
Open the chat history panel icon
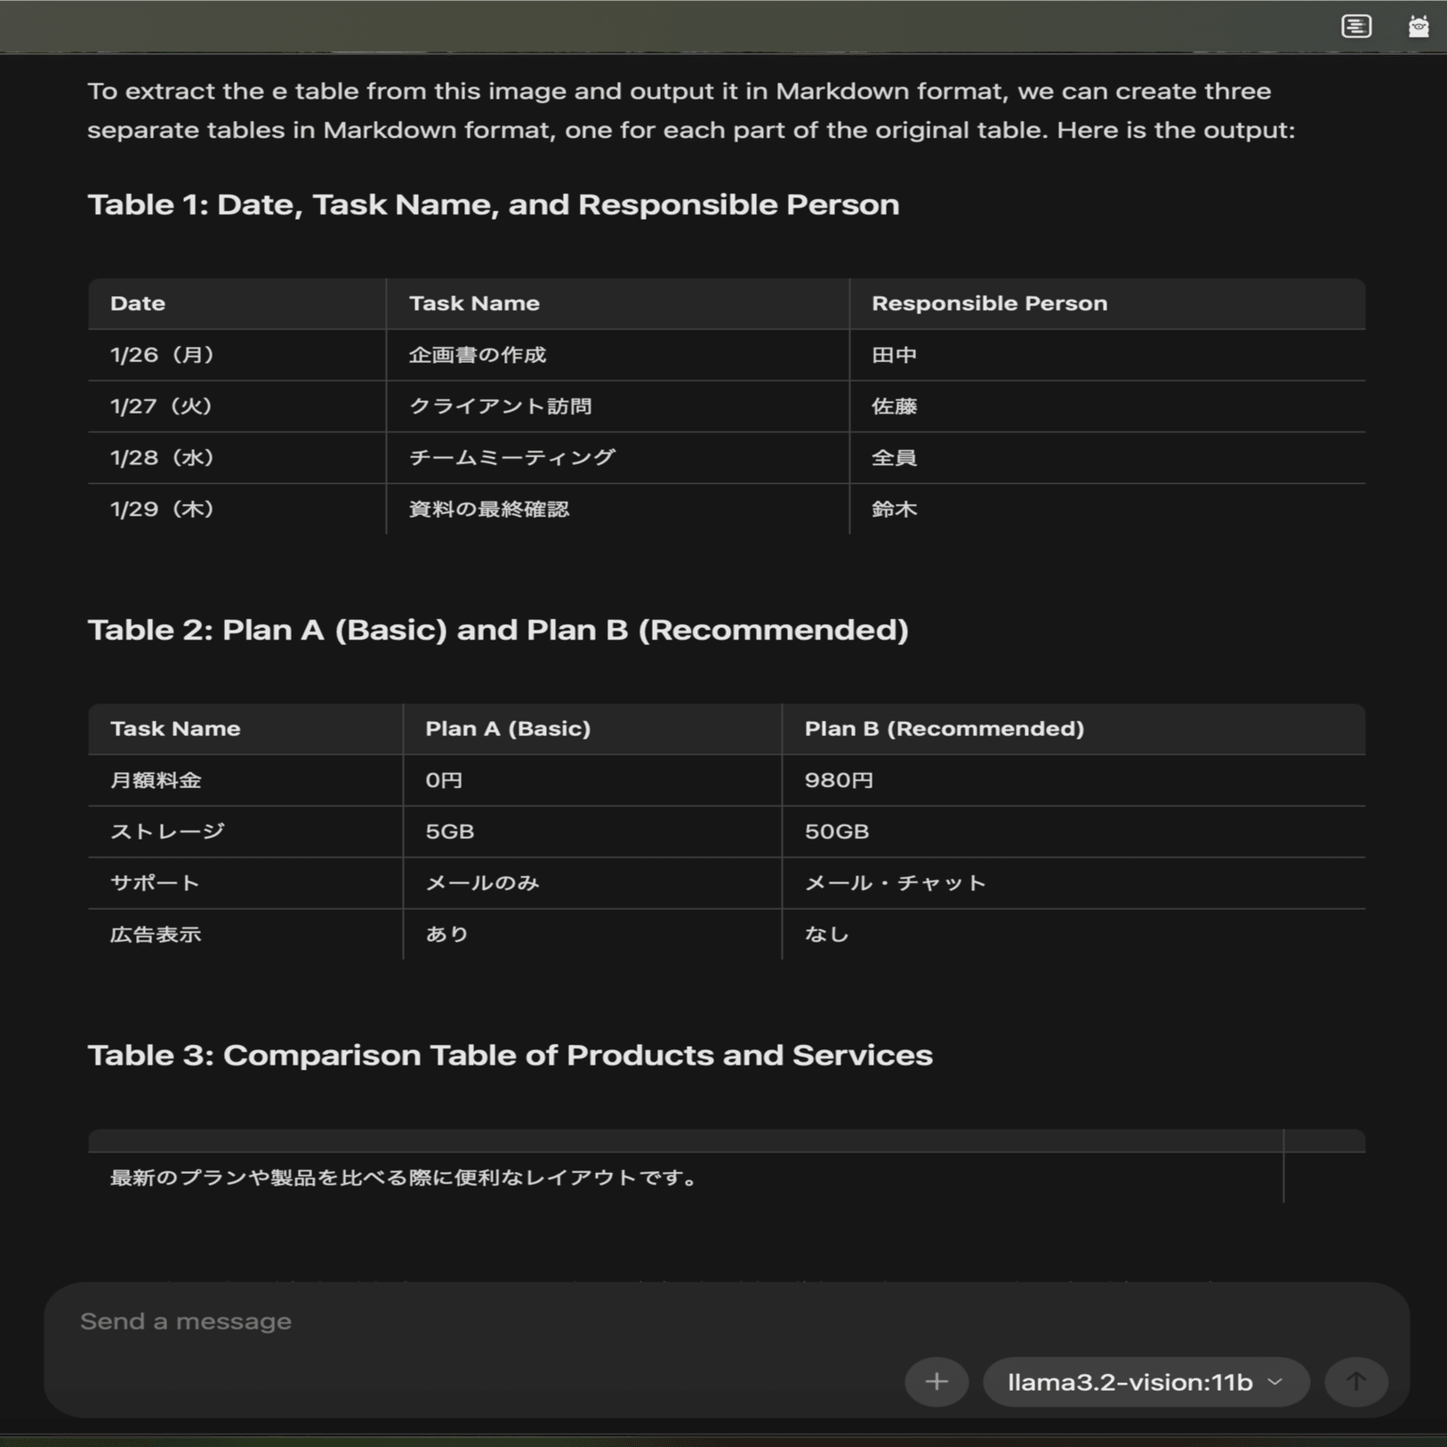[x=1355, y=27]
